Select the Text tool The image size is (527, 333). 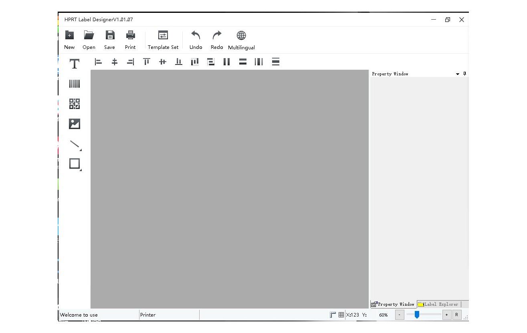click(75, 64)
